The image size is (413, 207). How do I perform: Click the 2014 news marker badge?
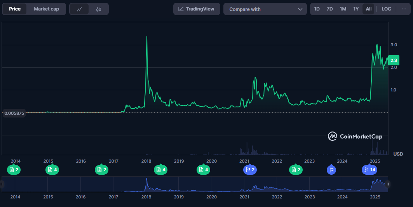14,170
